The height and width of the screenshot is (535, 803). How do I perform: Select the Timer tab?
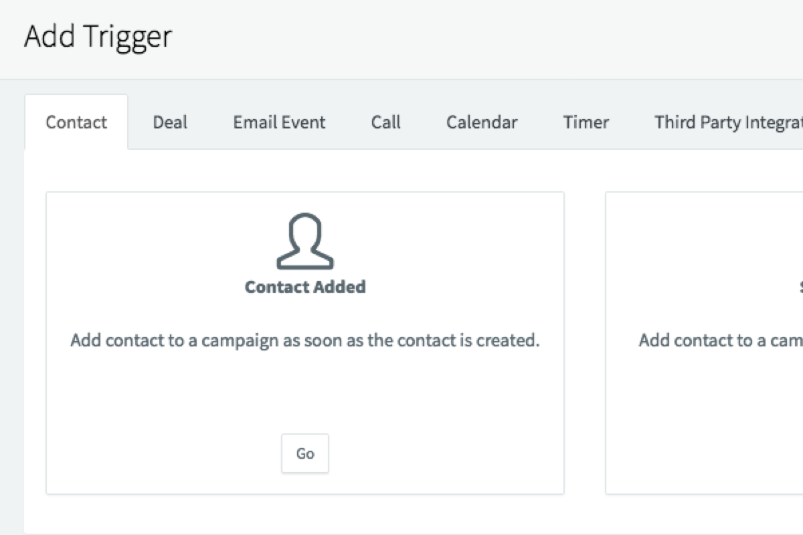coord(586,122)
